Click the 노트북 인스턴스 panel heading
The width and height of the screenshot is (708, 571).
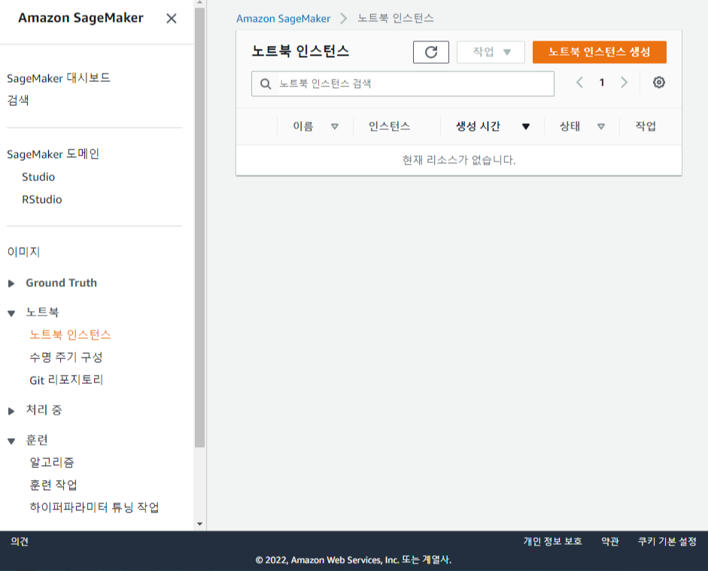(300, 51)
